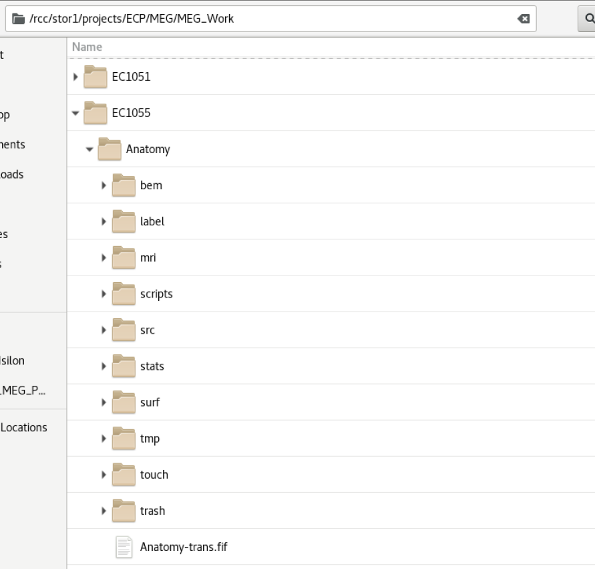Expand the stats folder arrow
Viewport: 595px width, 569px height.
tap(104, 366)
